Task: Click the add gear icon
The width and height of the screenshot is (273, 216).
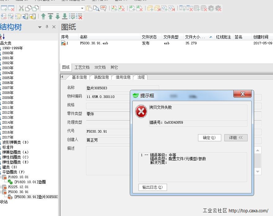Action: [x=211, y=8]
